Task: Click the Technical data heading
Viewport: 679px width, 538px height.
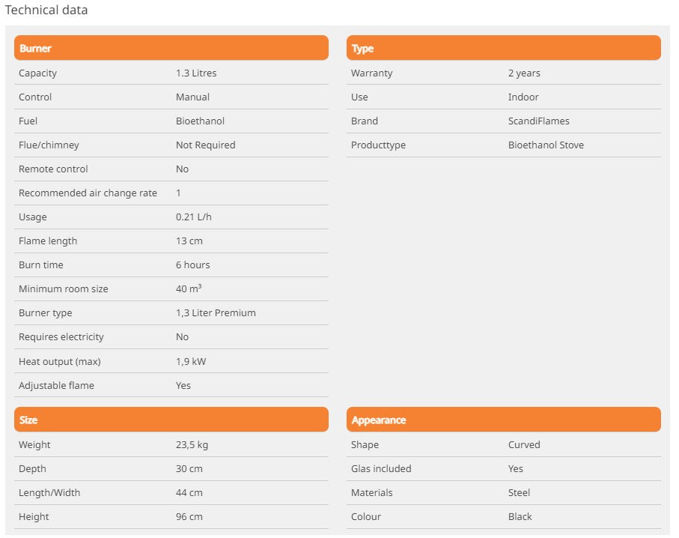Action: point(46,10)
